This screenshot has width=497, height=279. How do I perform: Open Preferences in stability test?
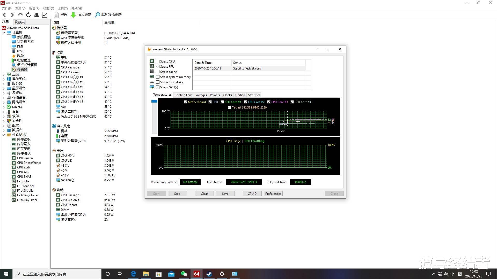273,194
